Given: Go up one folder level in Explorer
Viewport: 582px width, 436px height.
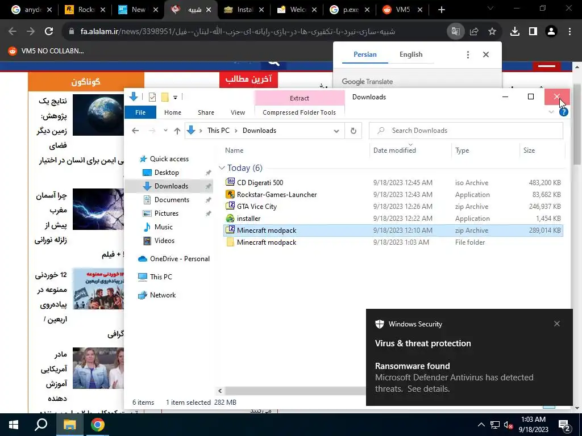Looking at the screenshot, I should pos(177,131).
